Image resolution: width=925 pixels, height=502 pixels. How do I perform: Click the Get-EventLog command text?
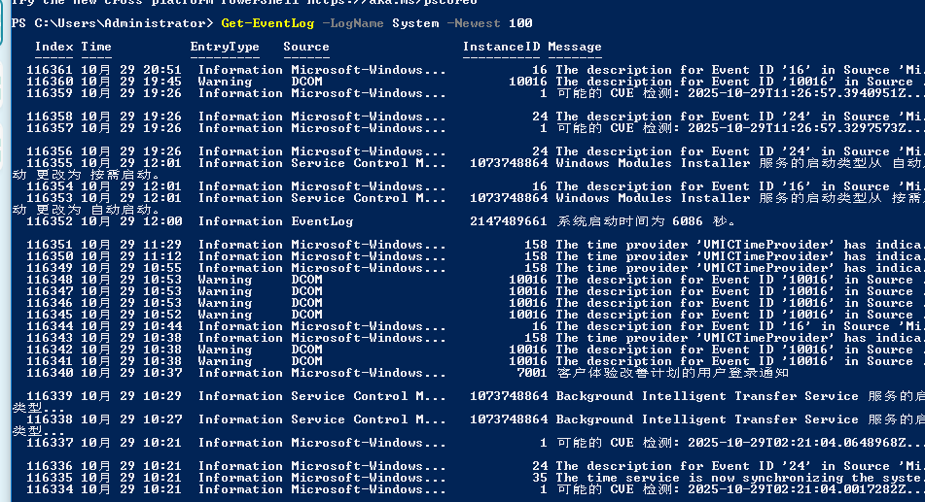[267, 22]
